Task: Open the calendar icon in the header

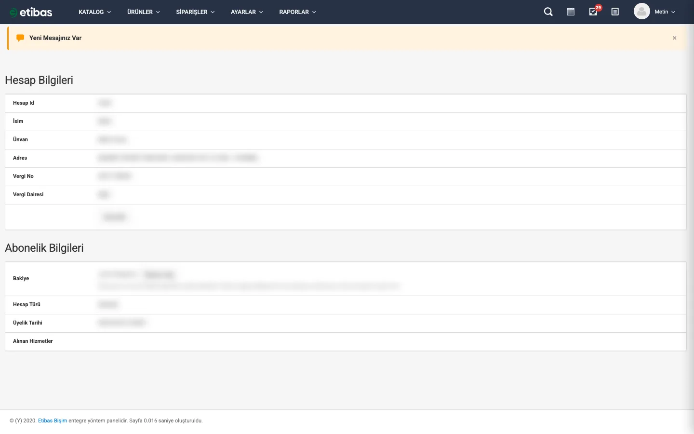Action: click(571, 12)
